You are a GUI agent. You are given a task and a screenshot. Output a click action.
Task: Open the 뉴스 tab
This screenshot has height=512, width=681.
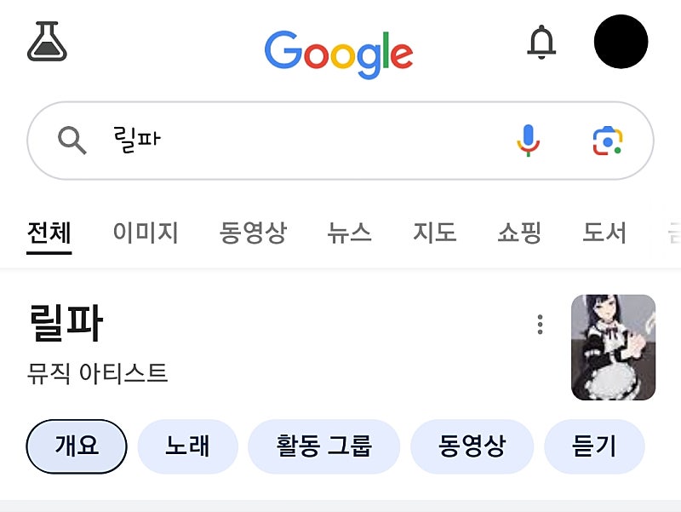349,233
